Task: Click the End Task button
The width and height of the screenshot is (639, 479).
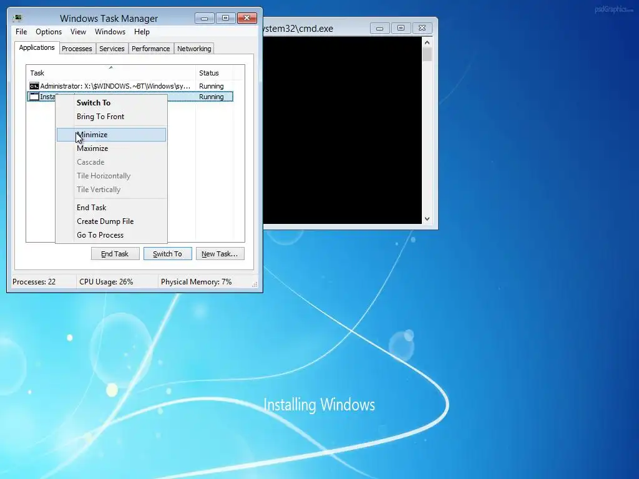Action: pyautogui.click(x=115, y=254)
